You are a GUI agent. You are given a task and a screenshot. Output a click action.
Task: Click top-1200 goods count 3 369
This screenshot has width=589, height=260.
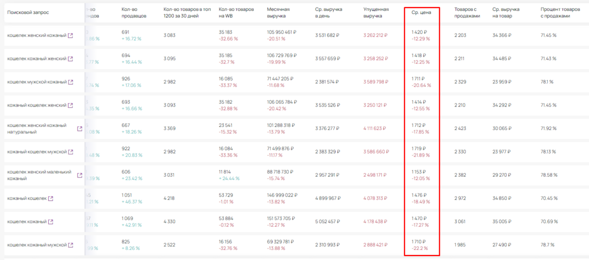pyautogui.click(x=169, y=128)
